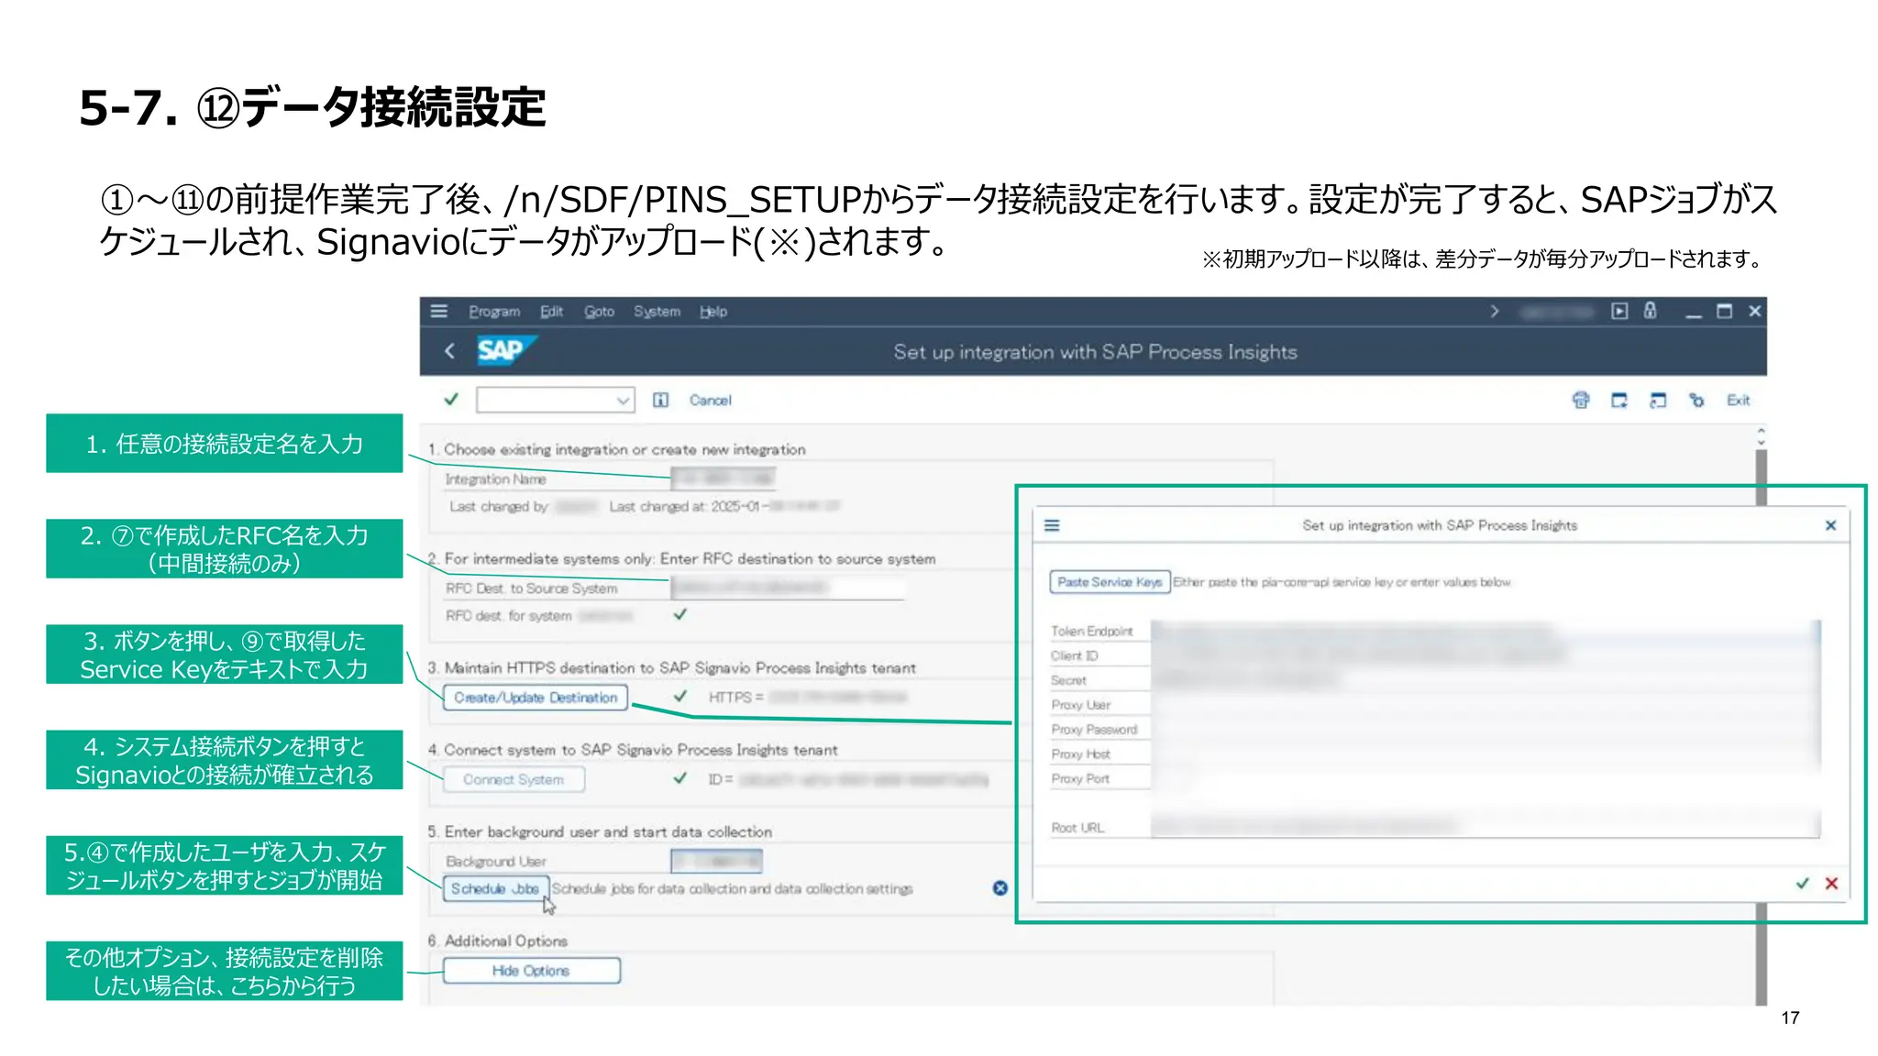Open the Goto menu
This screenshot has width=1878, height=1056.
click(600, 312)
